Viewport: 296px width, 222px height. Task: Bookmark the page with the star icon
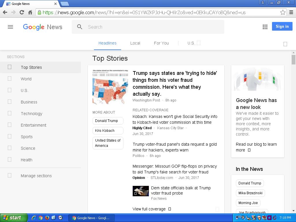(283, 13)
